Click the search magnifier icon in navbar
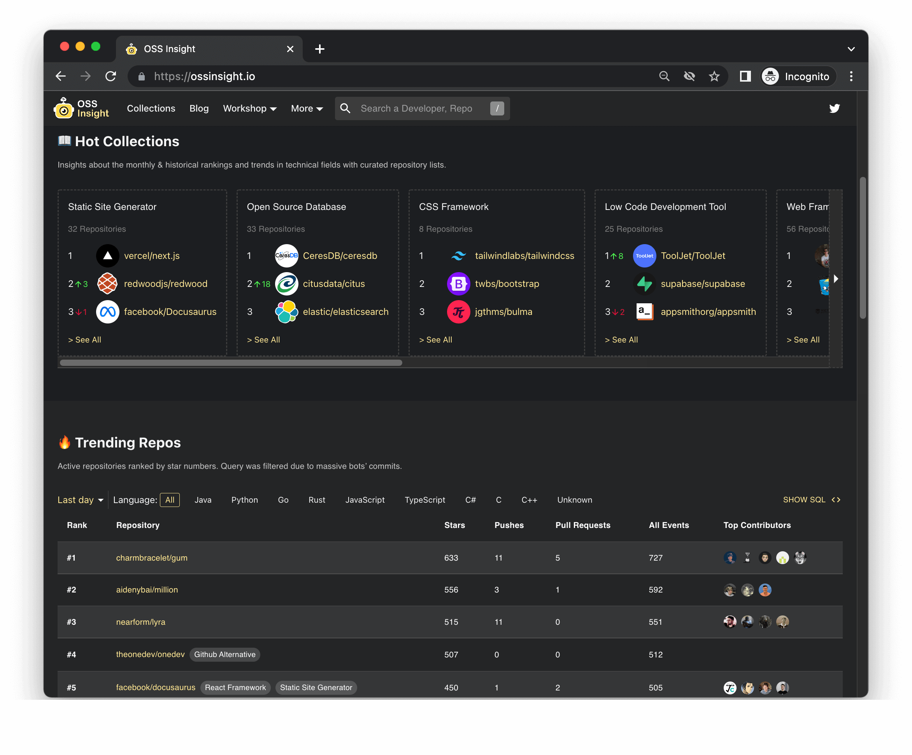Image resolution: width=912 pixels, height=755 pixels. click(x=345, y=108)
